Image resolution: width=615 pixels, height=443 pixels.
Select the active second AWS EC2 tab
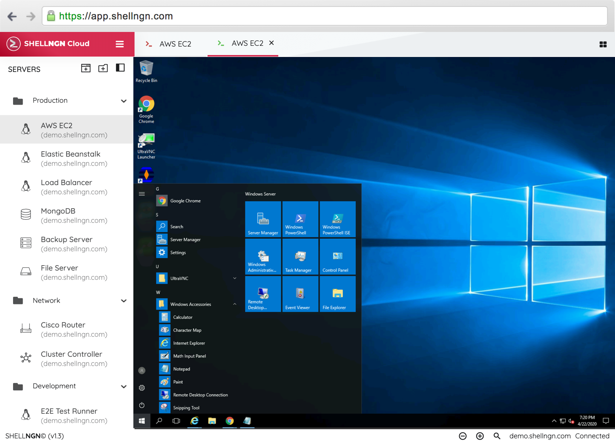[x=242, y=43]
